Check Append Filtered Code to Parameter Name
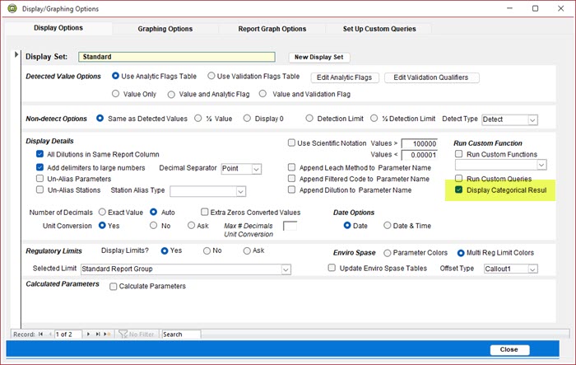Viewport: 576px width, 365px height. 291,179
